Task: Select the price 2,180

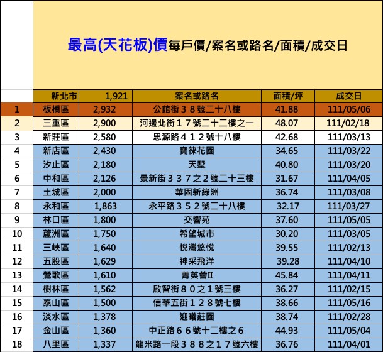Action: (106, 165)
